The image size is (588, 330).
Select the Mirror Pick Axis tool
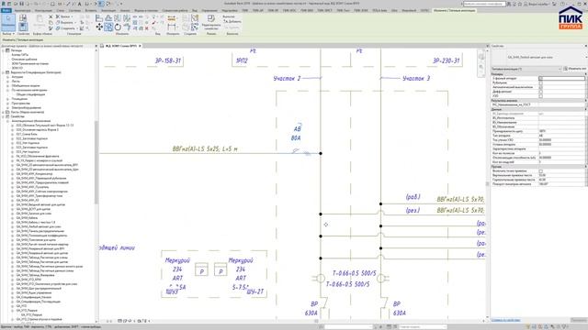tap(118, 18)
